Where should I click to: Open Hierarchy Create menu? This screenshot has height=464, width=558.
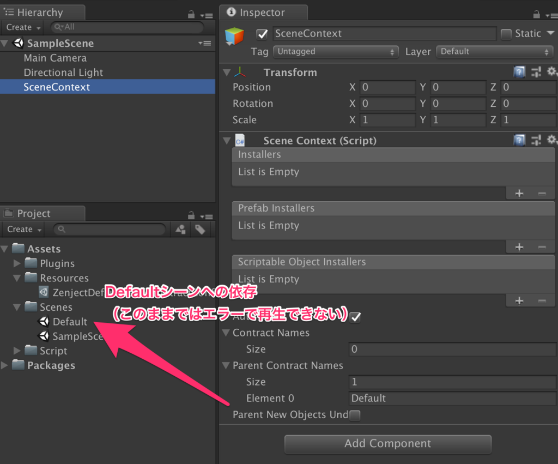(x=23, y=27)
